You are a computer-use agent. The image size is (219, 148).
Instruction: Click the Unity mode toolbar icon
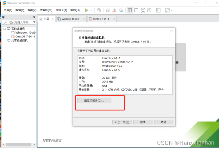point(149,10)
